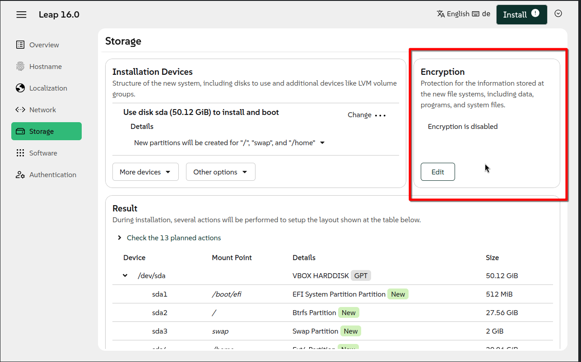Image resolution: width=581 pixels, height=362 pixels.
Task: Open the three-dot menu beside Change
Action: click(x=380, y=115)
